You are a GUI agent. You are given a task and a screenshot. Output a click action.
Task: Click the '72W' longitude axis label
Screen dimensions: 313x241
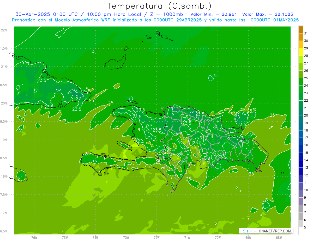point(156,238)
